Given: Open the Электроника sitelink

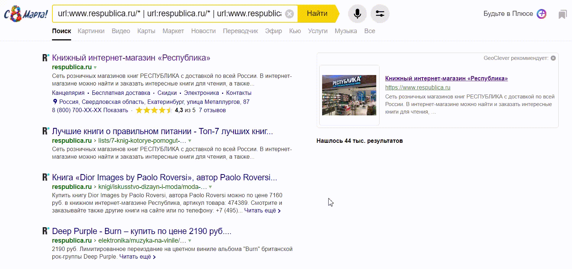Looking at the screenshot, I should pos(201,93).
